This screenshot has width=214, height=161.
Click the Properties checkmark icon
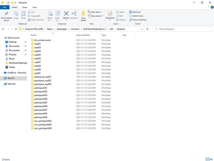(x=110, y=14)
